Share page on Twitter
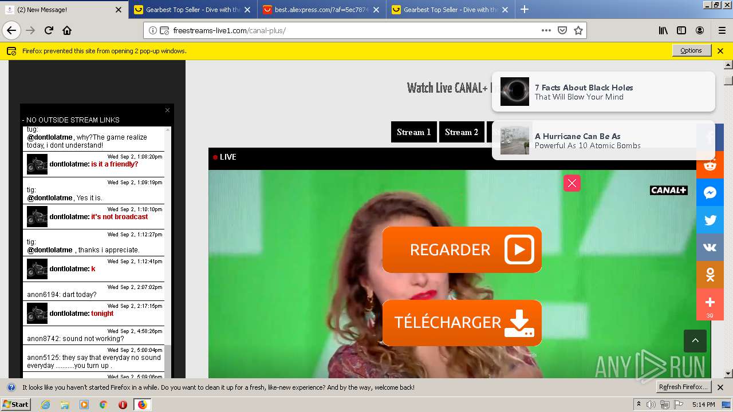The width and height of the screenshot is (733, 412). pos(710,220)
